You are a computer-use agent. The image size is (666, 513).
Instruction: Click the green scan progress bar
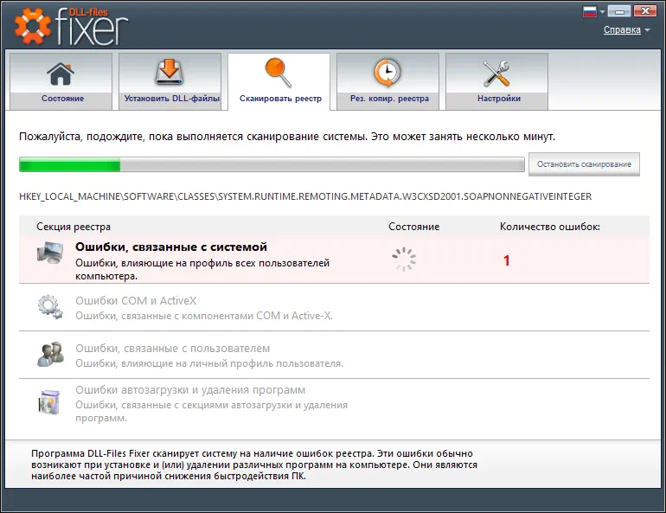[x=272, y=164]
